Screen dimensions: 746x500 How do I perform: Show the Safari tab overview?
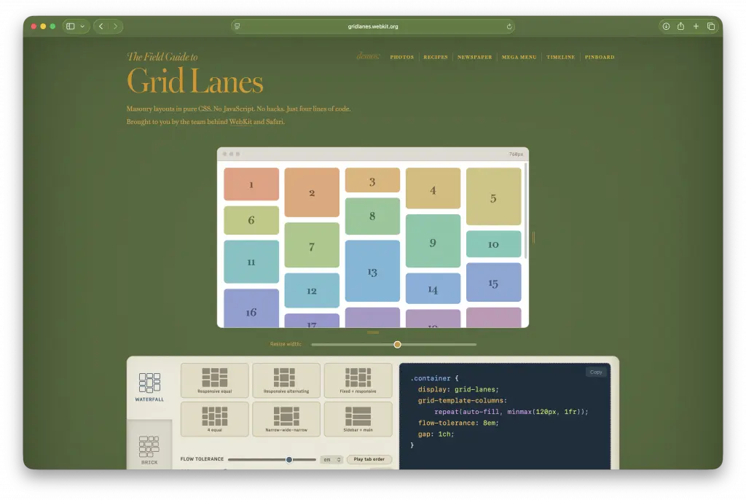(x=711, y=26)
